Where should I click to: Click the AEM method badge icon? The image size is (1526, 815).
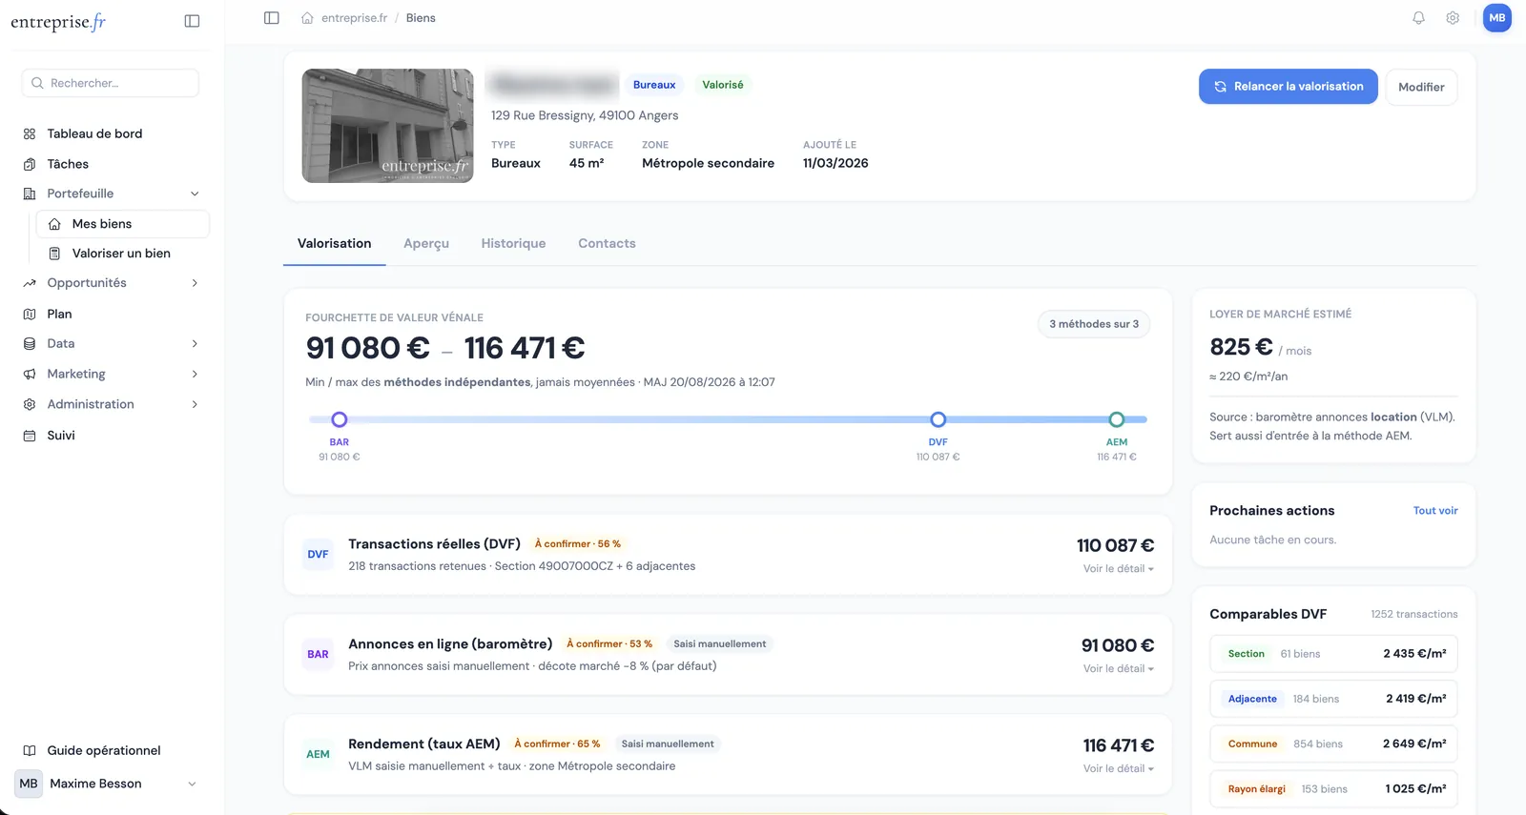pyautogui.click(x=318, y=754)
